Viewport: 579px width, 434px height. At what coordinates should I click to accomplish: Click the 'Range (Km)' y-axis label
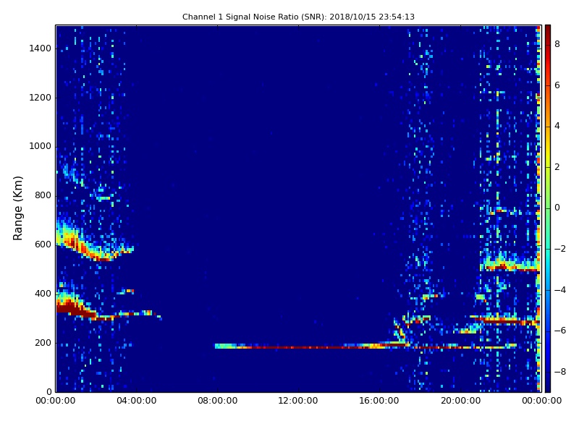17,208
